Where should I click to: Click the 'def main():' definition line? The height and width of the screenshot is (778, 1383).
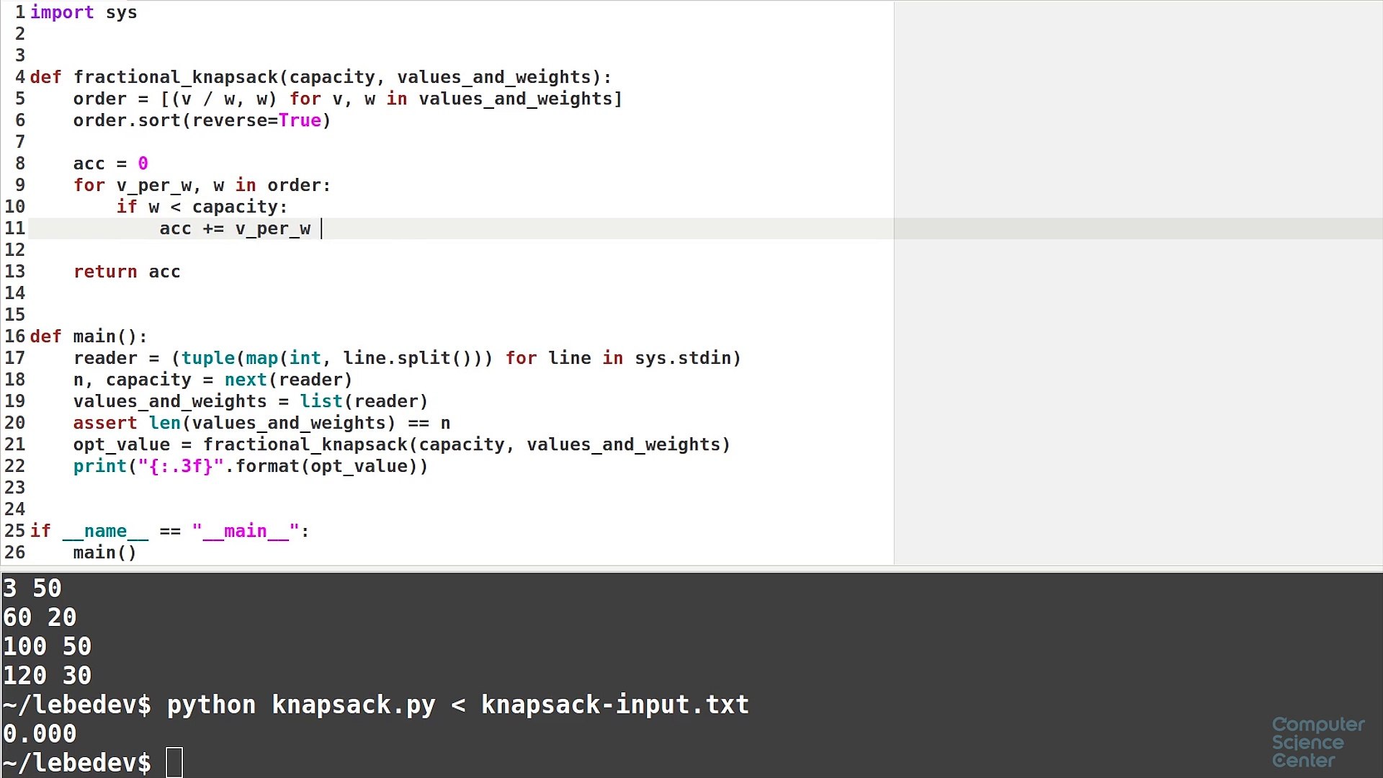pyautogui.click(x=89, y=336)
